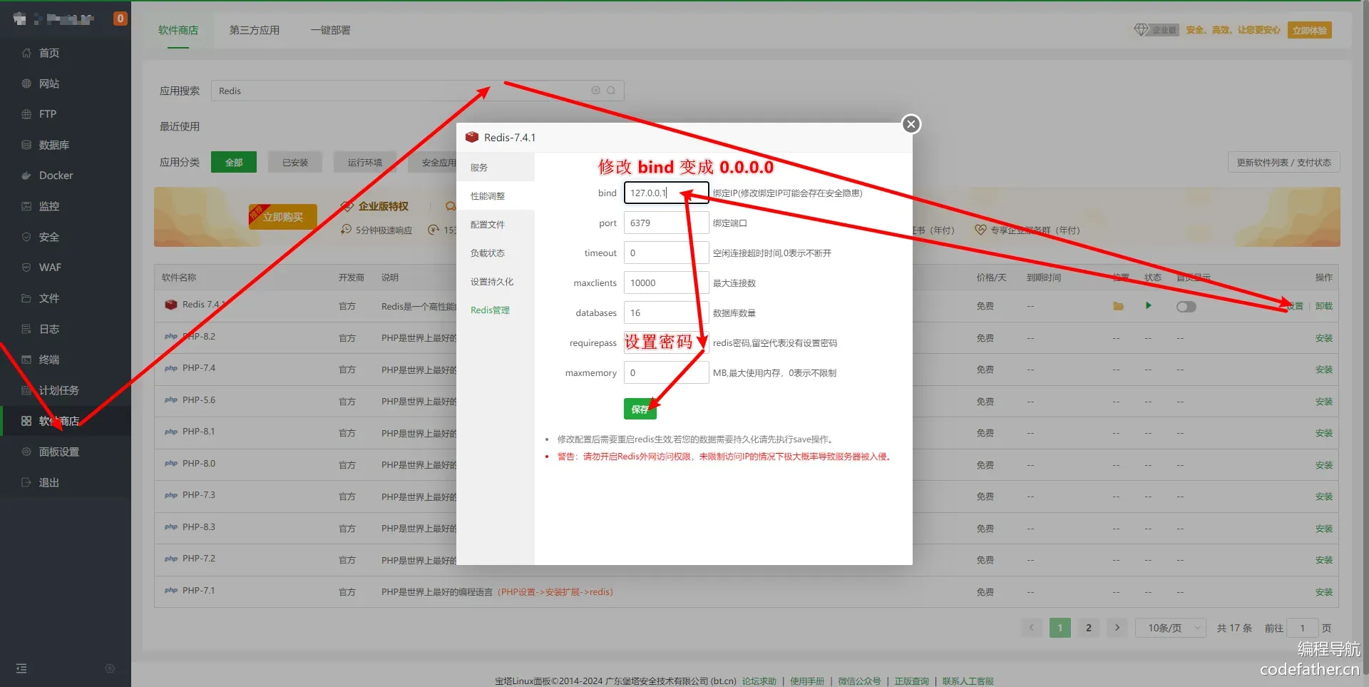
Task: Expand the 10条/页 page size dropdown
Action: (x=1170, y=628)
